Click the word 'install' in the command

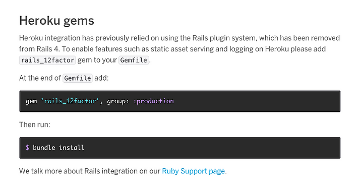[x=72, y=148]
